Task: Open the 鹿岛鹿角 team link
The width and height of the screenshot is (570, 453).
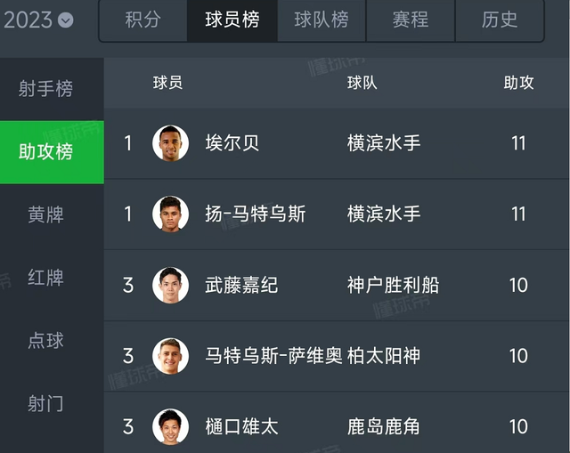Action: click(x=383, y=427)
